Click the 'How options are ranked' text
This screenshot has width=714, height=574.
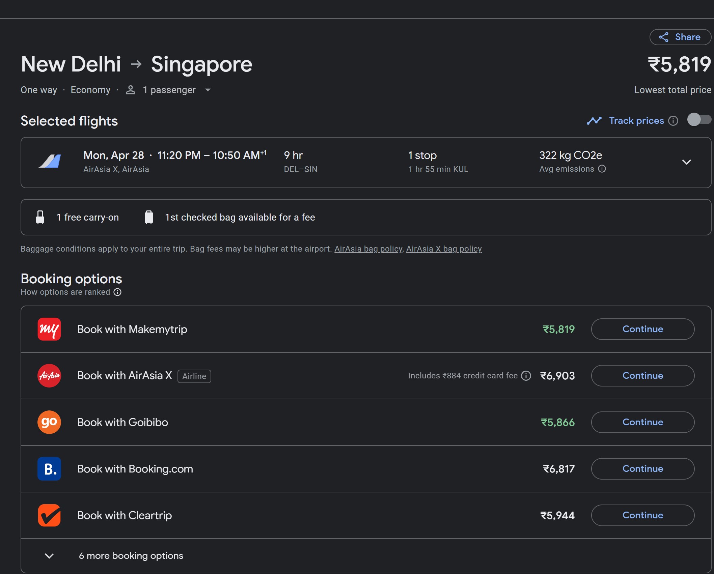[65, 292]
